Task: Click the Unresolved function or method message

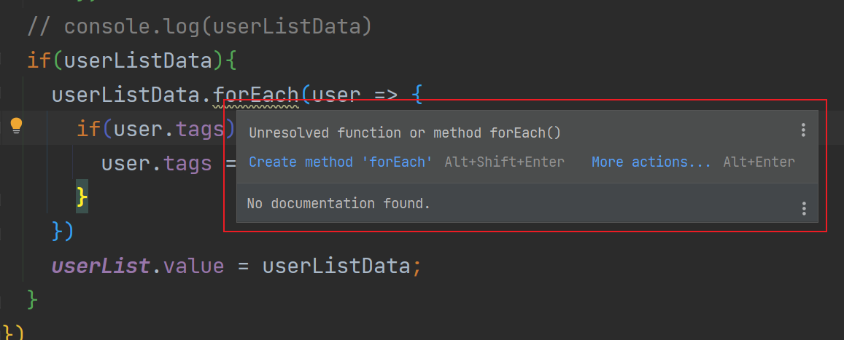Action: tap(405, 133)
